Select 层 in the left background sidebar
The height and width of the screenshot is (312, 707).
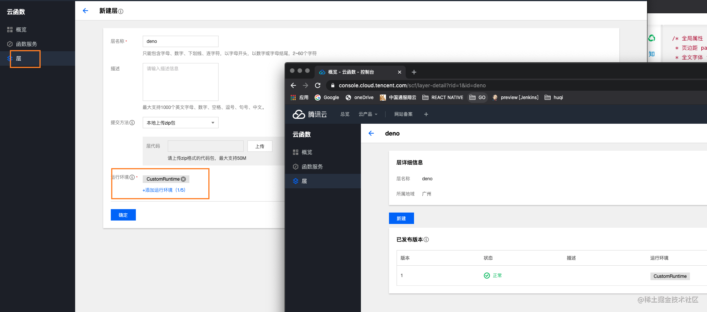37,58
